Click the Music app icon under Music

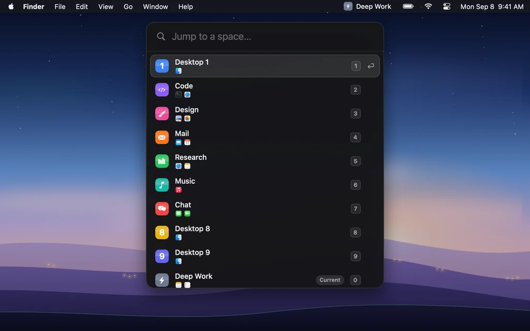tap(179, 190)
